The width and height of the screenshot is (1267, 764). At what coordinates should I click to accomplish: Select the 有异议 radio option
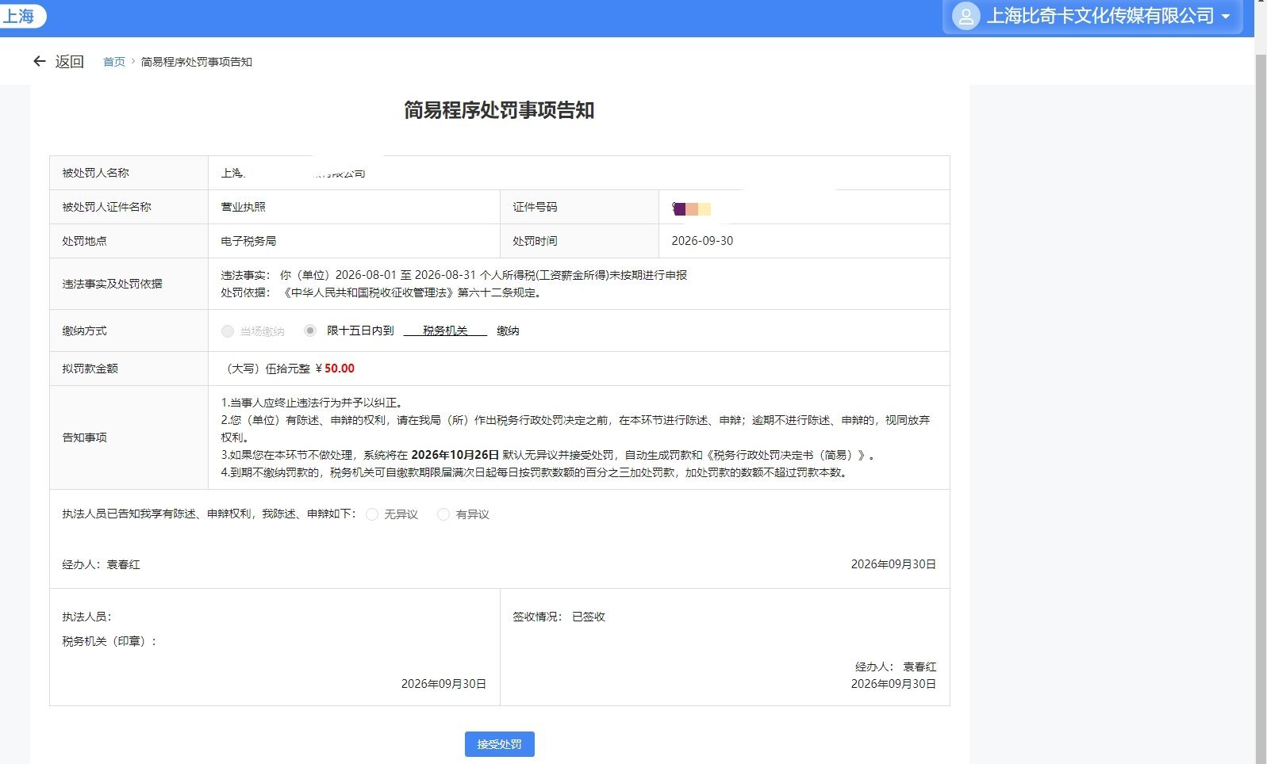pos(443,514)
